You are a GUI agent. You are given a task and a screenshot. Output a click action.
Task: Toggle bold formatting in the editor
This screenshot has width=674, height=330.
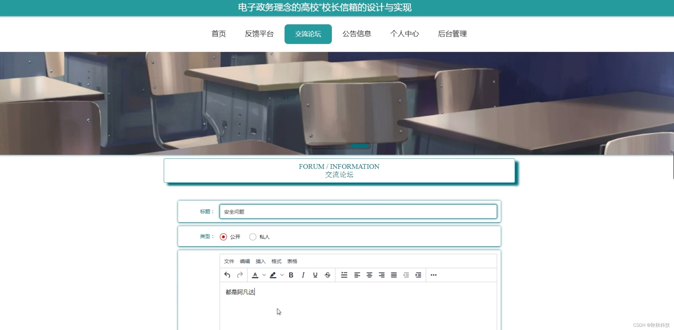pos(291,275)
